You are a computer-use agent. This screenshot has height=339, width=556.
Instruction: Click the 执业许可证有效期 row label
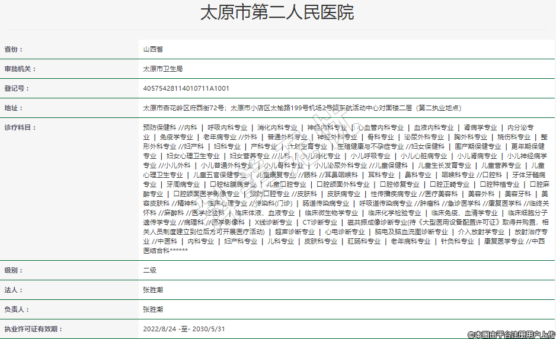[33, 329]
